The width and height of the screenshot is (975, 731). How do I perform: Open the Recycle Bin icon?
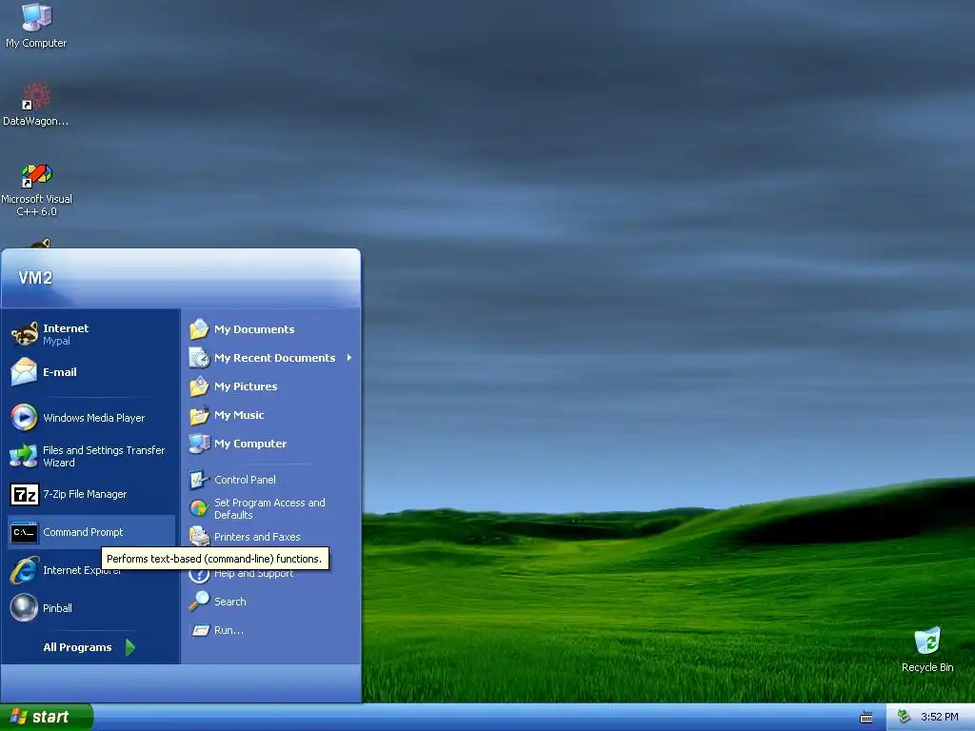927,641
